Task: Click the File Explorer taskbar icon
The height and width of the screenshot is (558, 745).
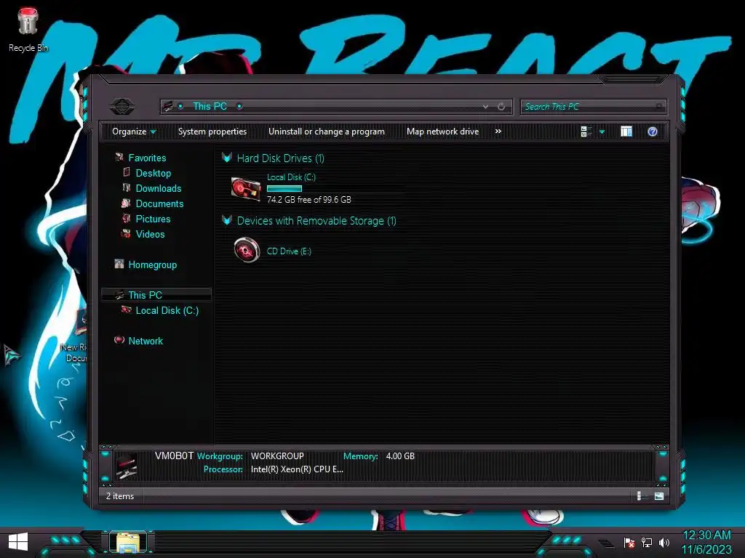Action: point(128,542)
